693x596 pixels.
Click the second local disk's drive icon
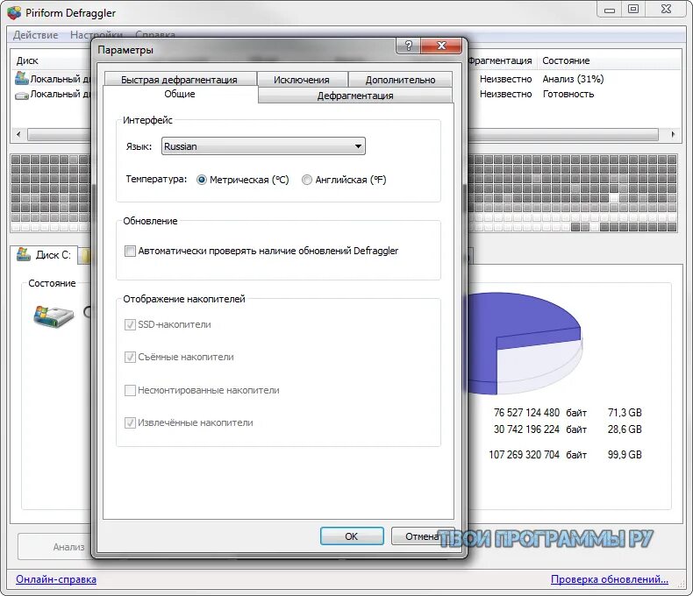pos(22,95)
